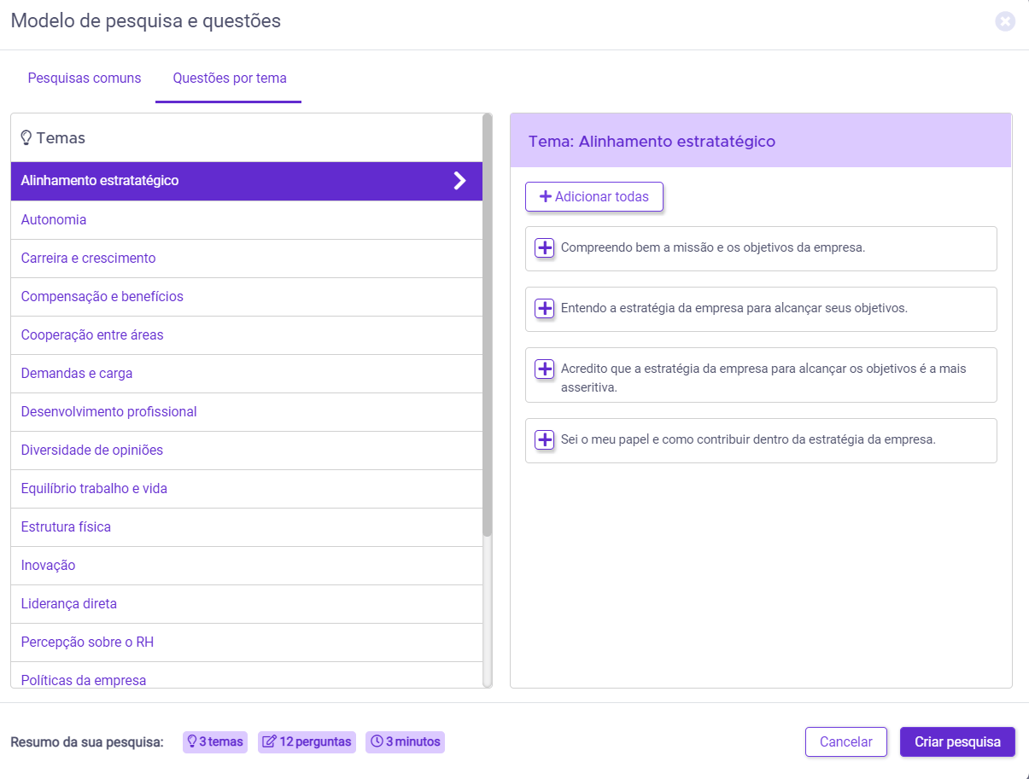The height and width of the screenshot is (779, 1029).
Task: Click the '3 temas' summary badge
Action: point(215,742)
